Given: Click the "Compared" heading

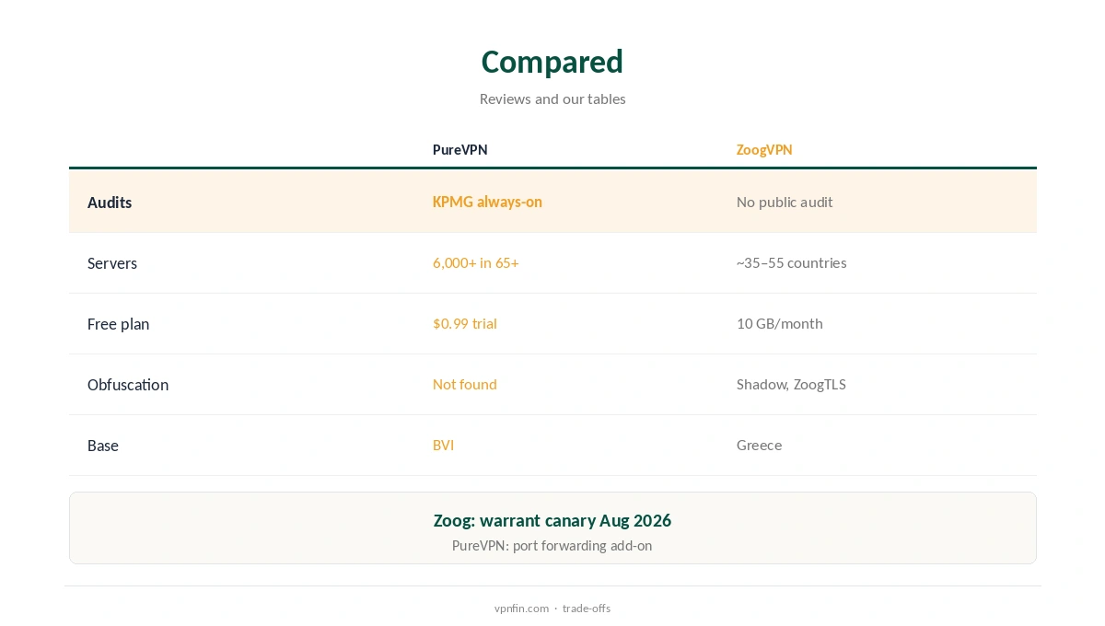Looking at the screenshot, I should (x=552, y=62).
